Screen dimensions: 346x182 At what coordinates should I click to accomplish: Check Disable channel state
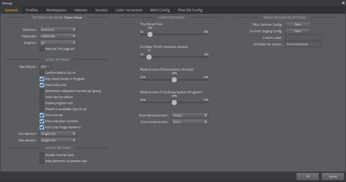click(x=42, y=155)
